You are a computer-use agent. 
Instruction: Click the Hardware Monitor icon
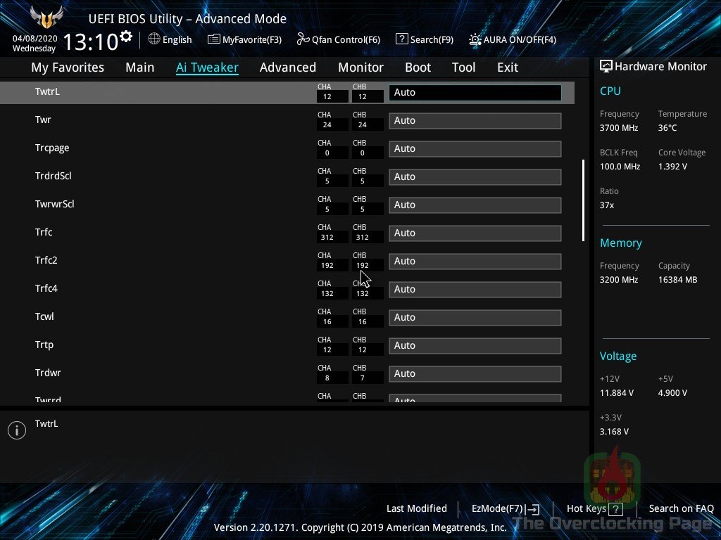[606, 66]
